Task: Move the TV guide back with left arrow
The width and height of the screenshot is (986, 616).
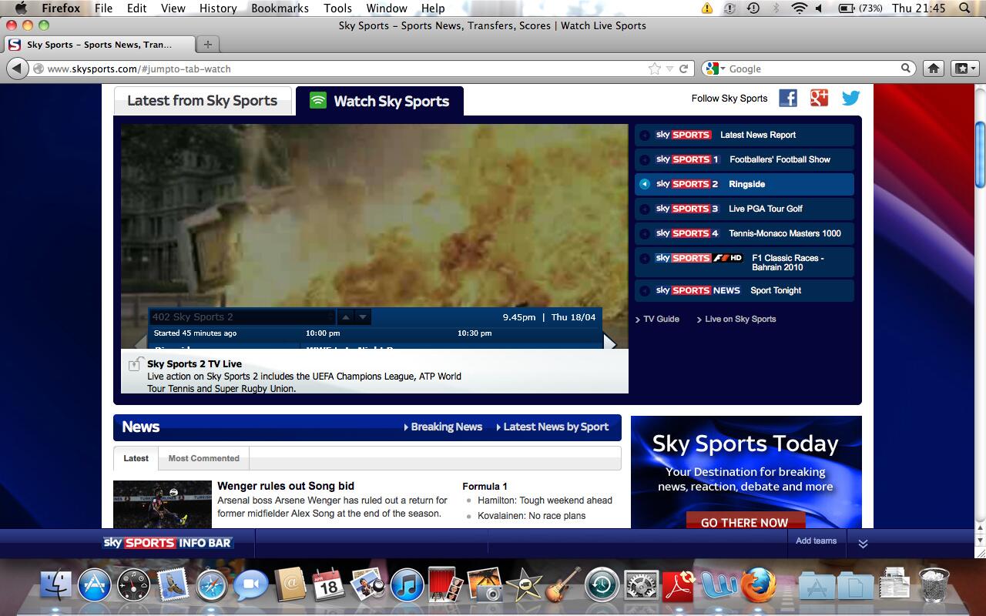Action: point(140,343)
